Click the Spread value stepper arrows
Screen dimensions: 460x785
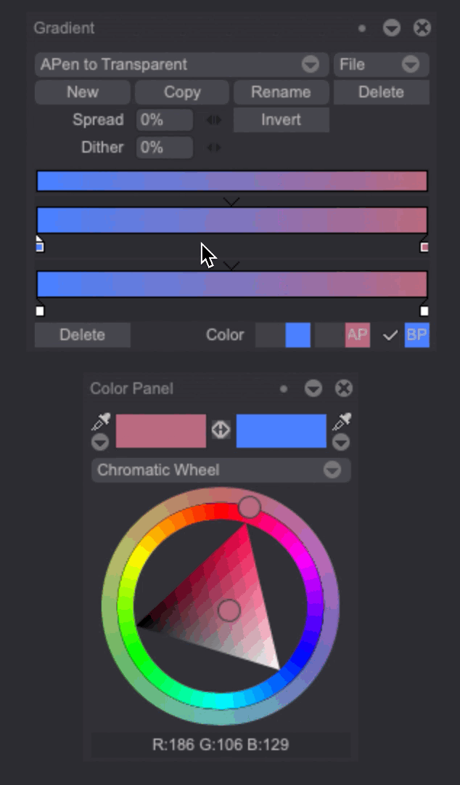pos(214,120)
